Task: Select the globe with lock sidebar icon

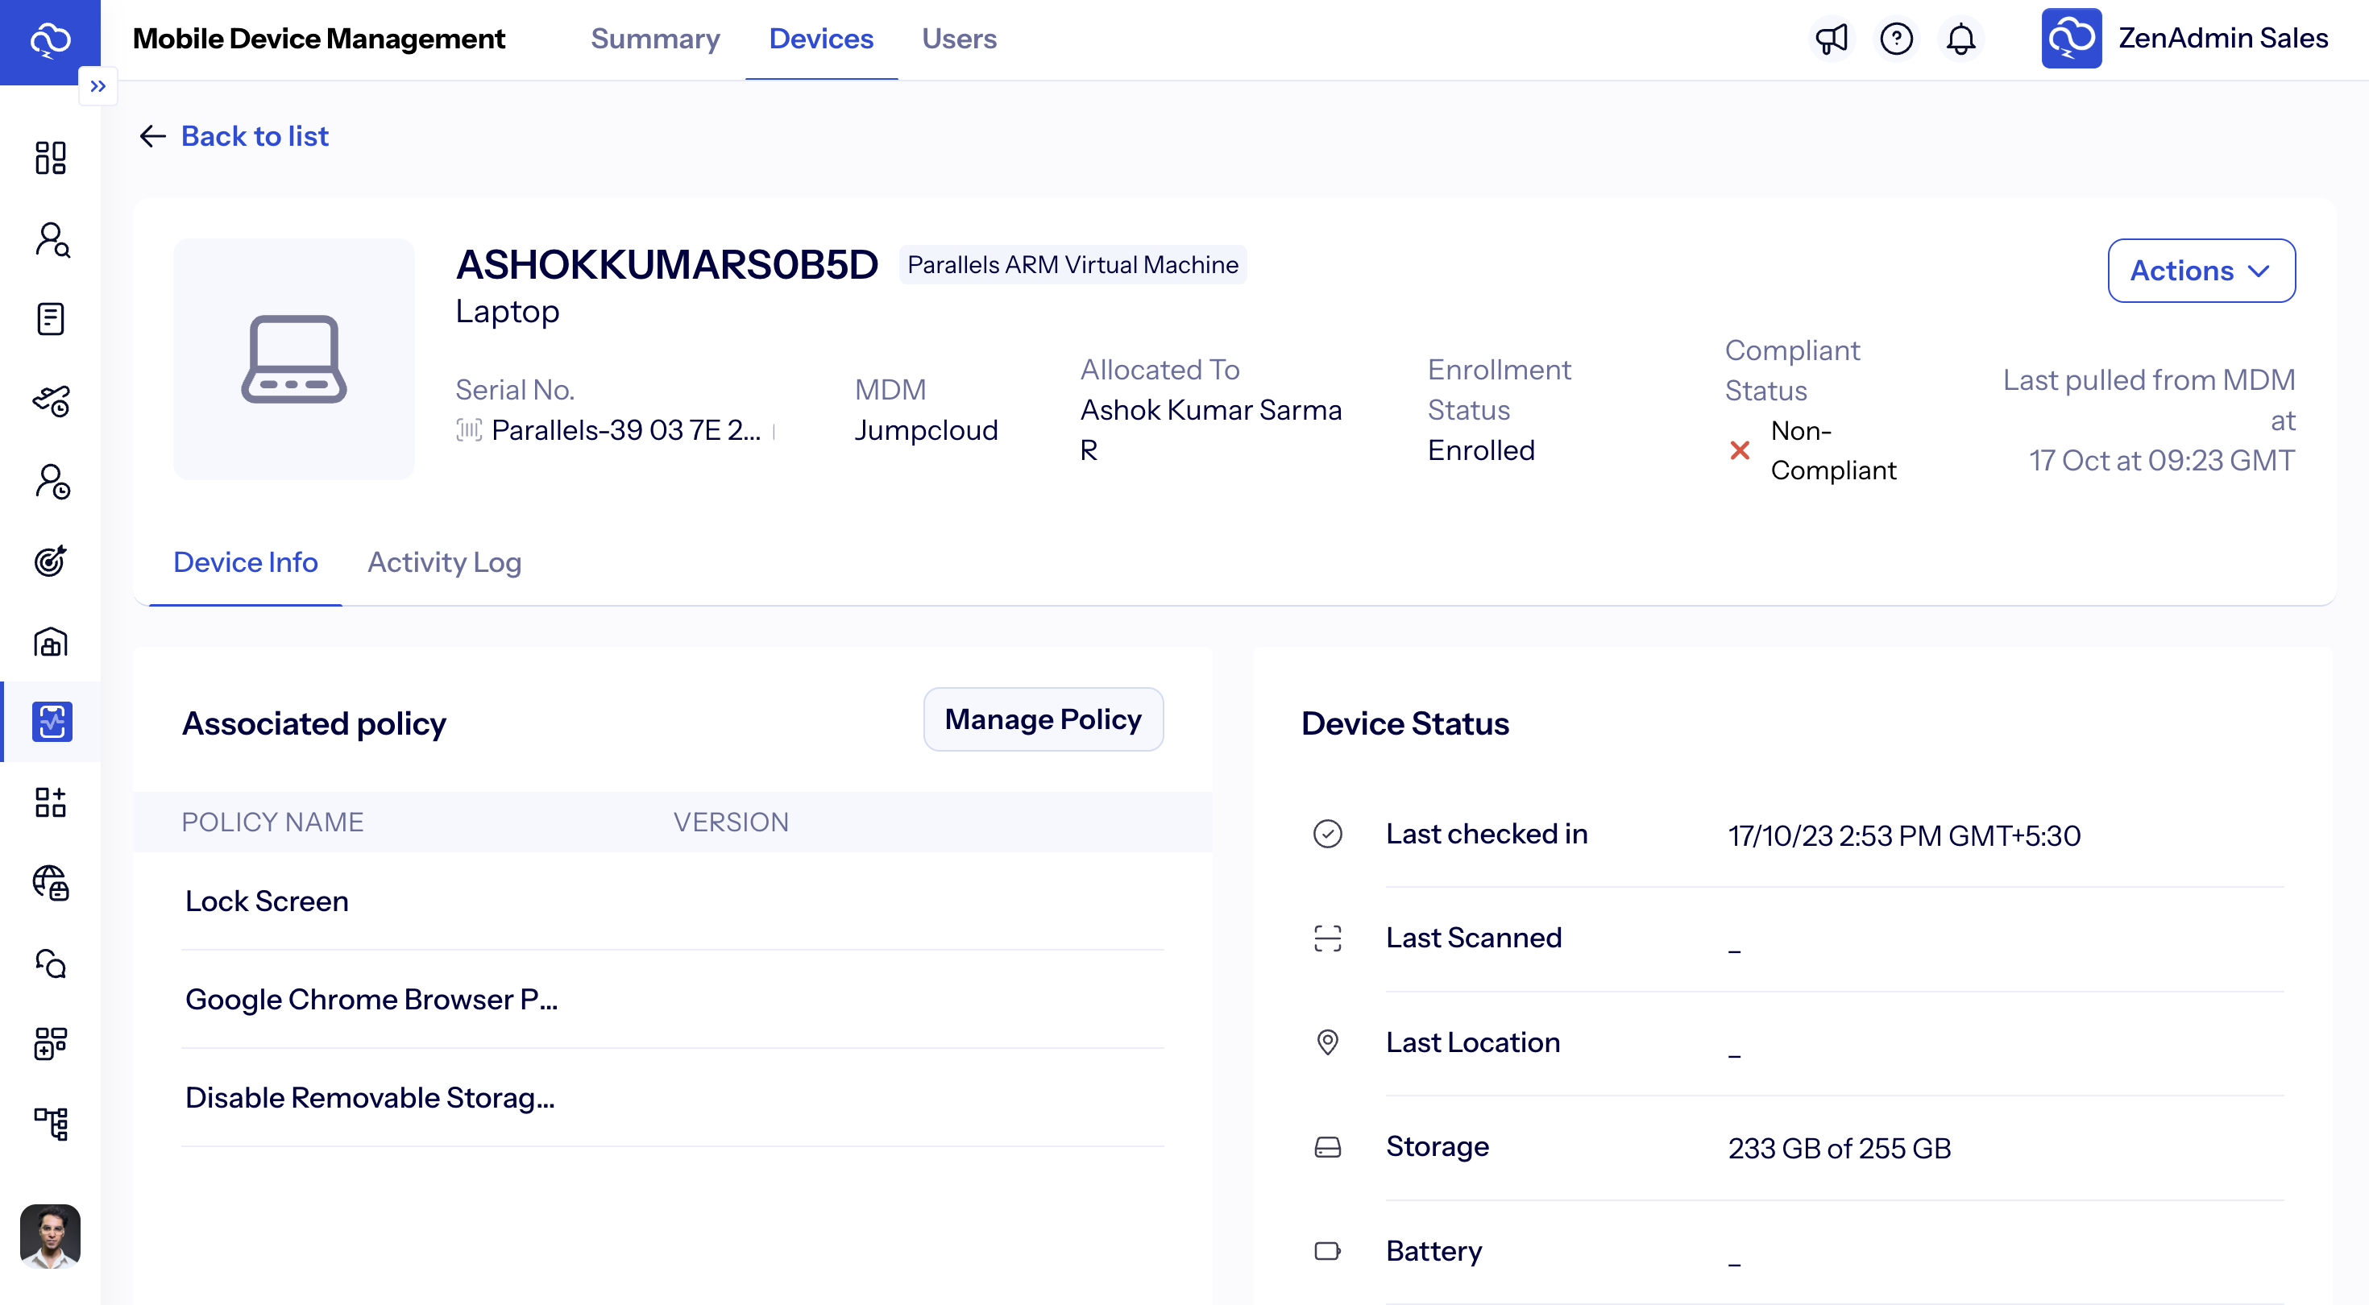Action: point(52,884)
